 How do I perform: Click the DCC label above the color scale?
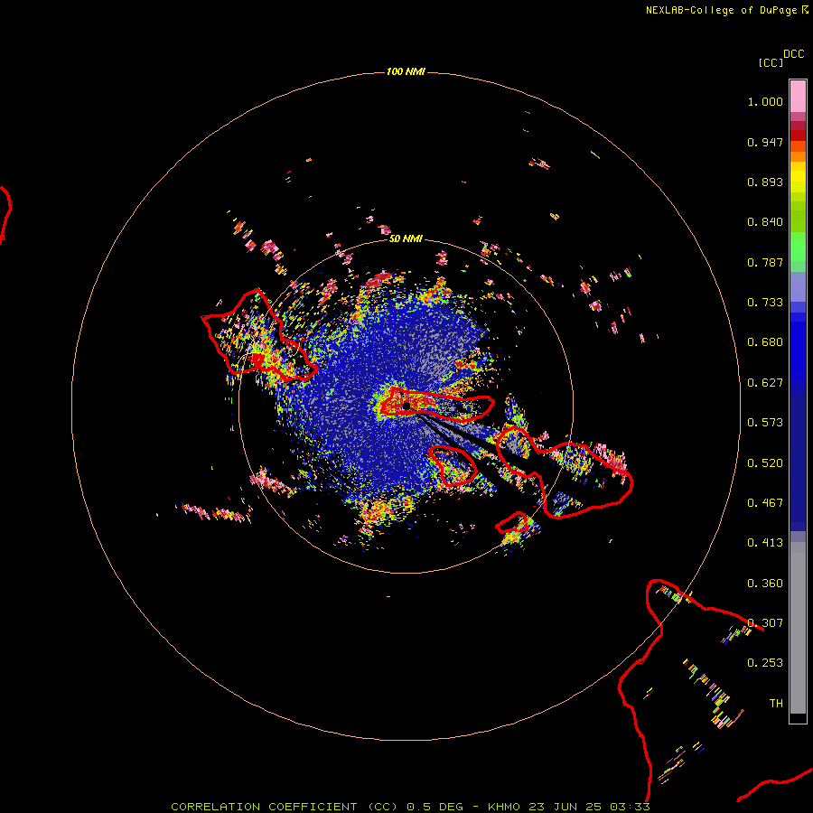tap(793, 54)
